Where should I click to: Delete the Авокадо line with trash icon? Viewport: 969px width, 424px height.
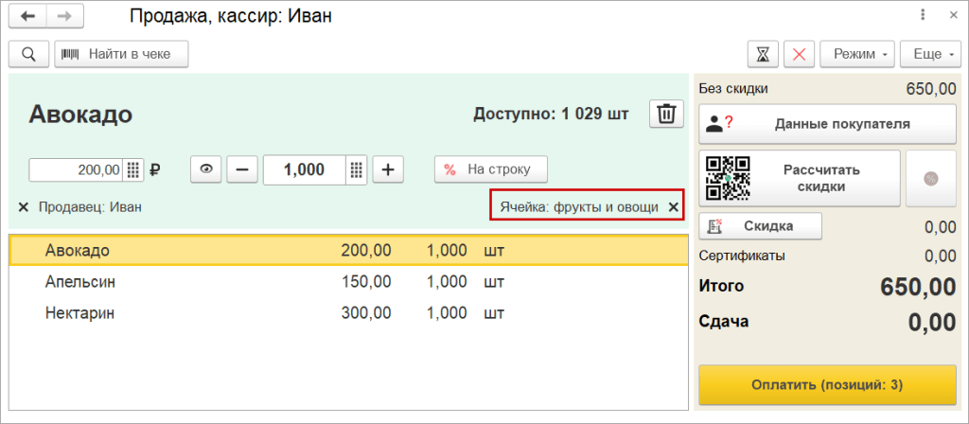tap(666, 115)
